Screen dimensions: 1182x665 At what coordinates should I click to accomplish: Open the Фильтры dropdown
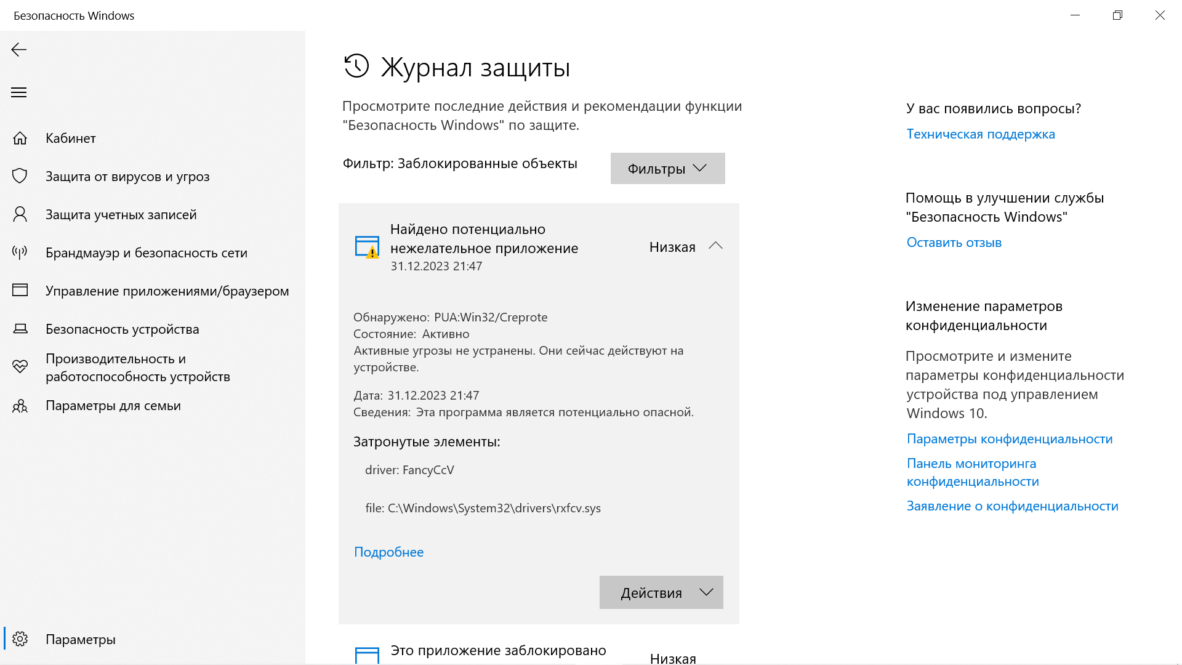tap(667, 169)
